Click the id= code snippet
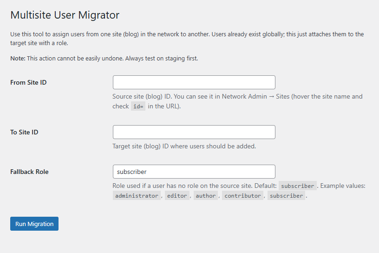Image resolution: width=379 pixels, height=253 pixels. (138, 107)
